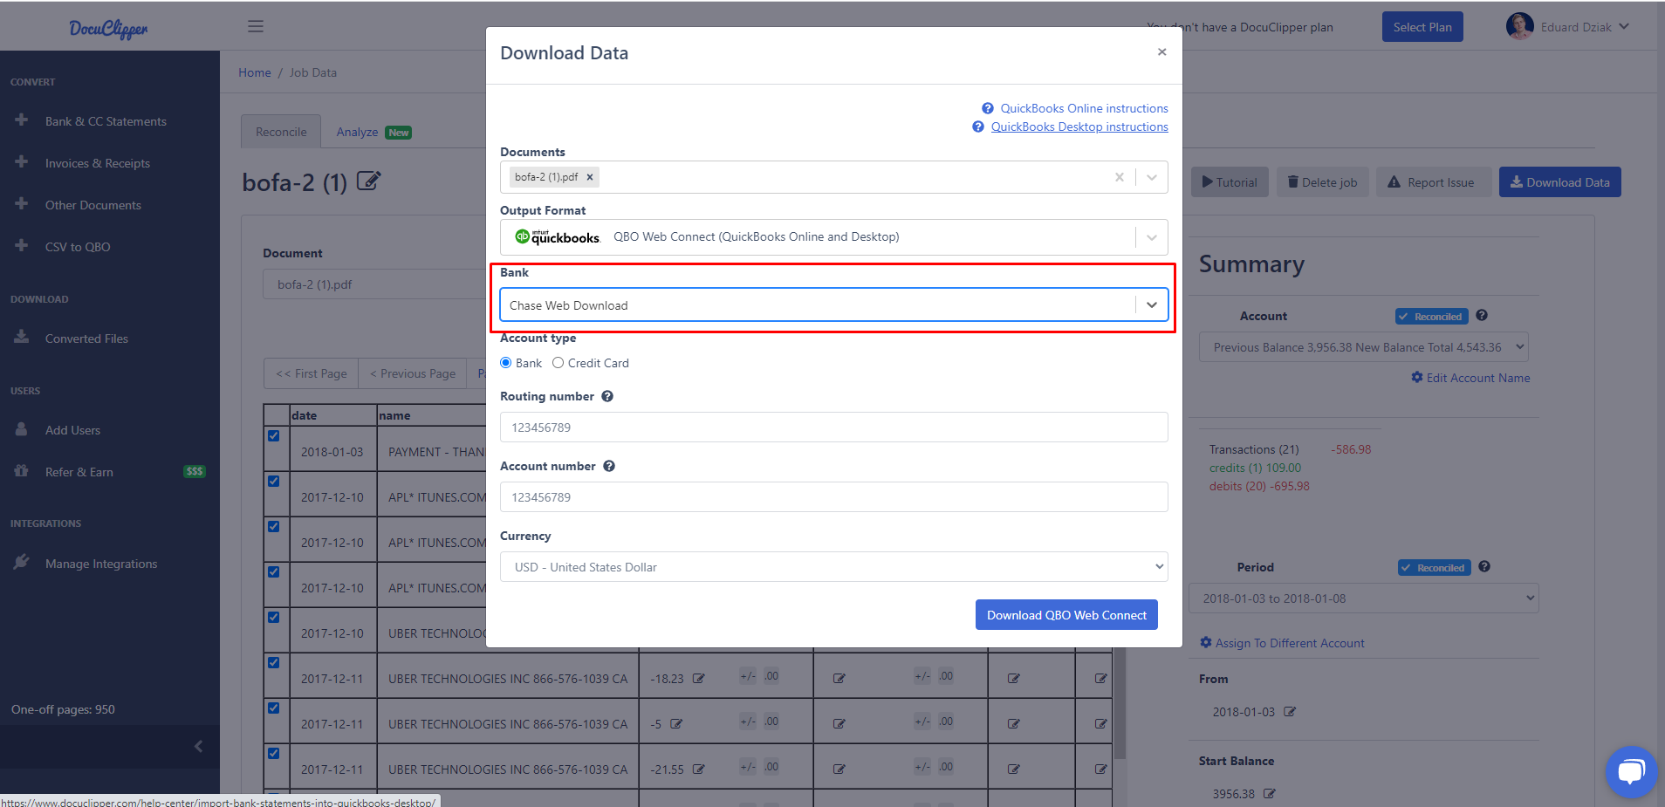Open the hamburger menu icon

[256, 26]
